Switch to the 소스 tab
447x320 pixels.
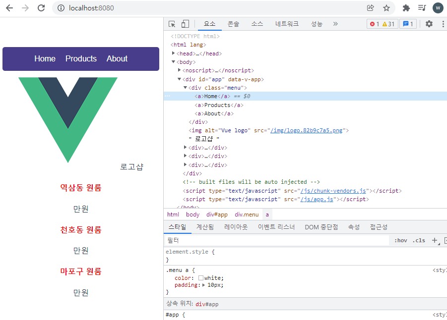pos(257,24)
